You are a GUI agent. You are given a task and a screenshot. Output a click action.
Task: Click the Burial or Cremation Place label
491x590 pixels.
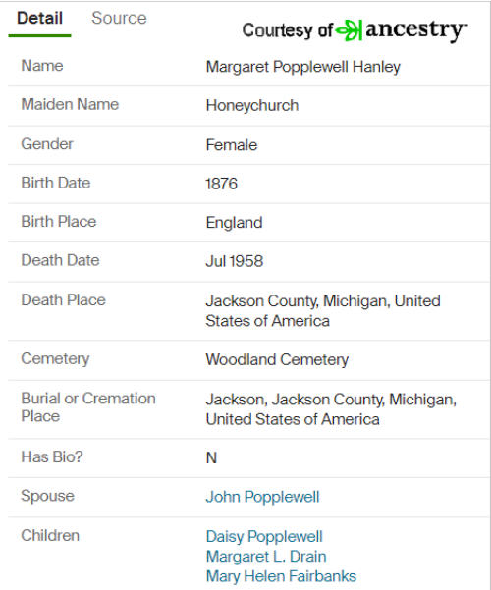point(88,407)
